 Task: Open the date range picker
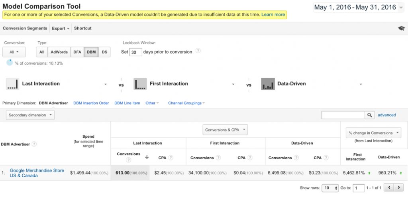pos(359,7)
